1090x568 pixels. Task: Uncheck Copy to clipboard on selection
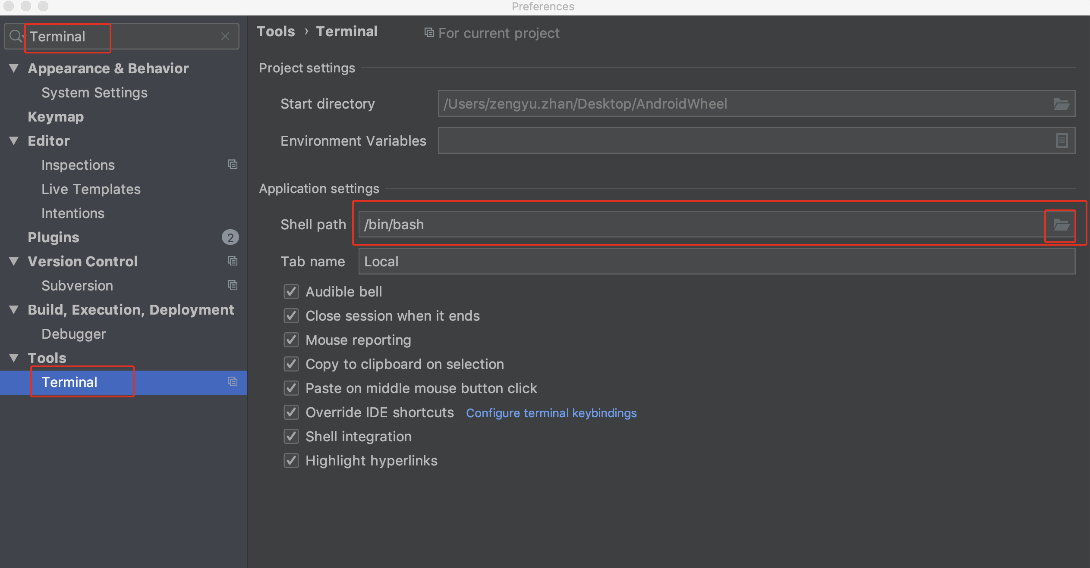tap(291, 364)
